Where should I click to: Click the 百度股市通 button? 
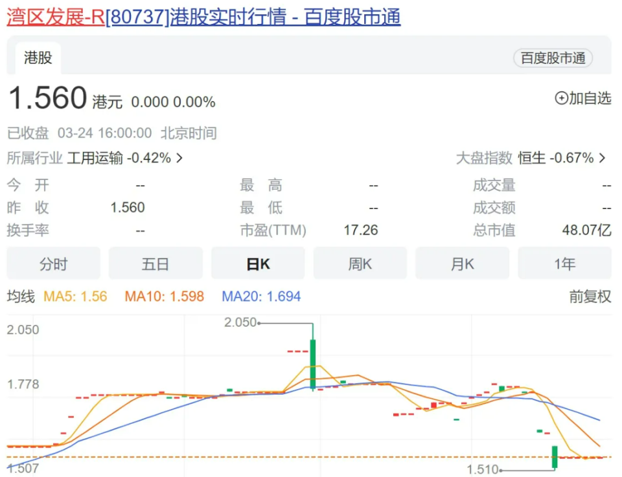553,58
